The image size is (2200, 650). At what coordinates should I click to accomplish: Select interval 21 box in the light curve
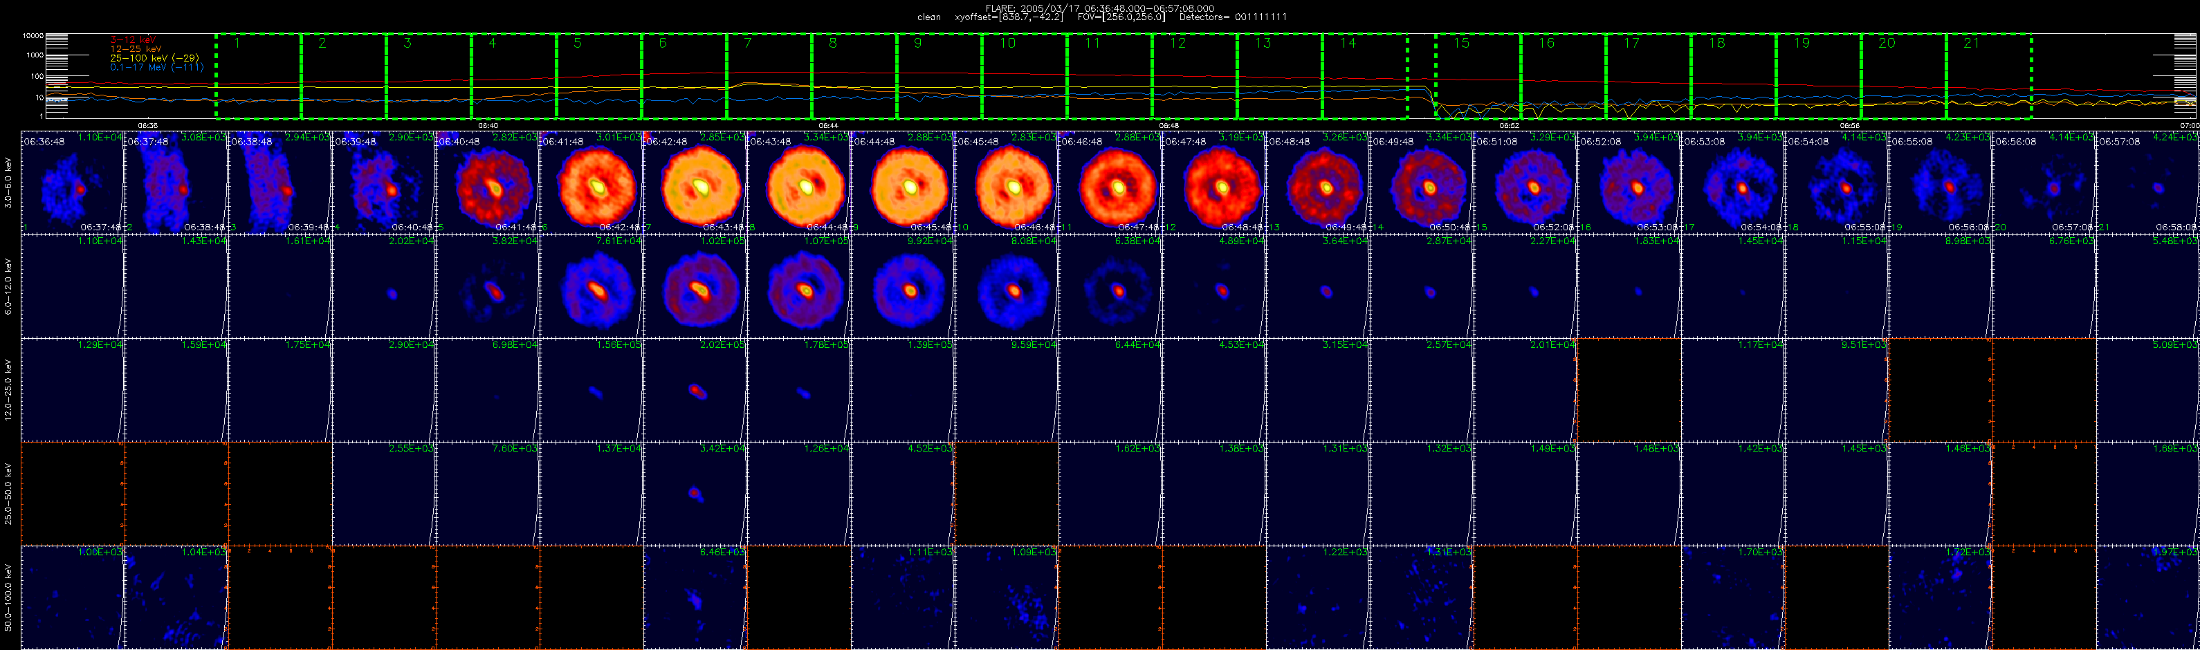click(x=1988, y=76)
